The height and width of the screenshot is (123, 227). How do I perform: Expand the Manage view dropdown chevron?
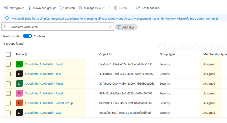click(104, 8)
